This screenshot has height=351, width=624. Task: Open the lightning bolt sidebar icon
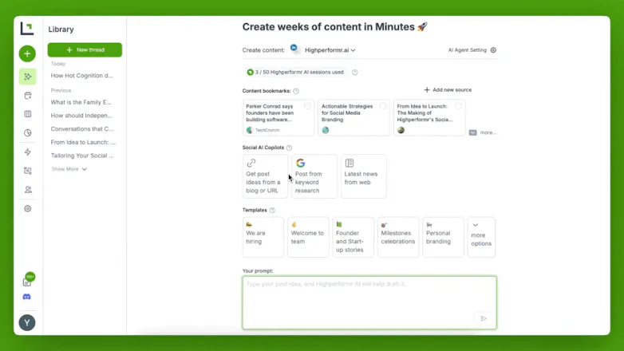(27, 152)
